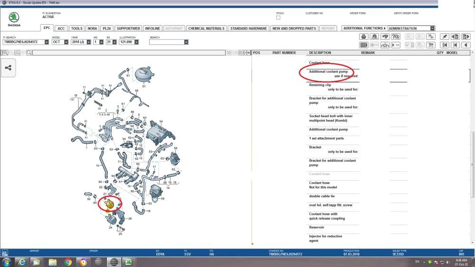475x267 pixels.
Task: Toggle the table layout view icon
Action: (x=241, y=53)
